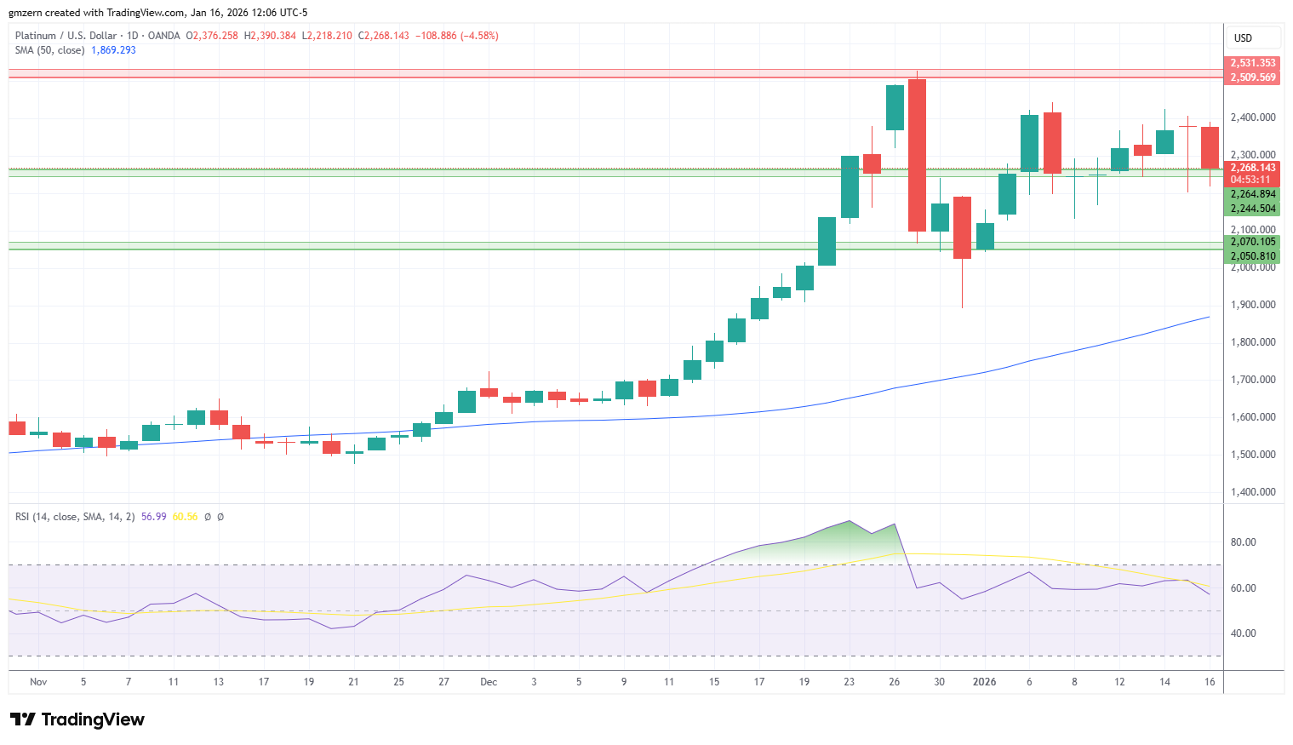The width and height of the screenshot is (1293, 745).
Task: Click the 2,531.353 resistance price label
Action: click(1253, 63)
